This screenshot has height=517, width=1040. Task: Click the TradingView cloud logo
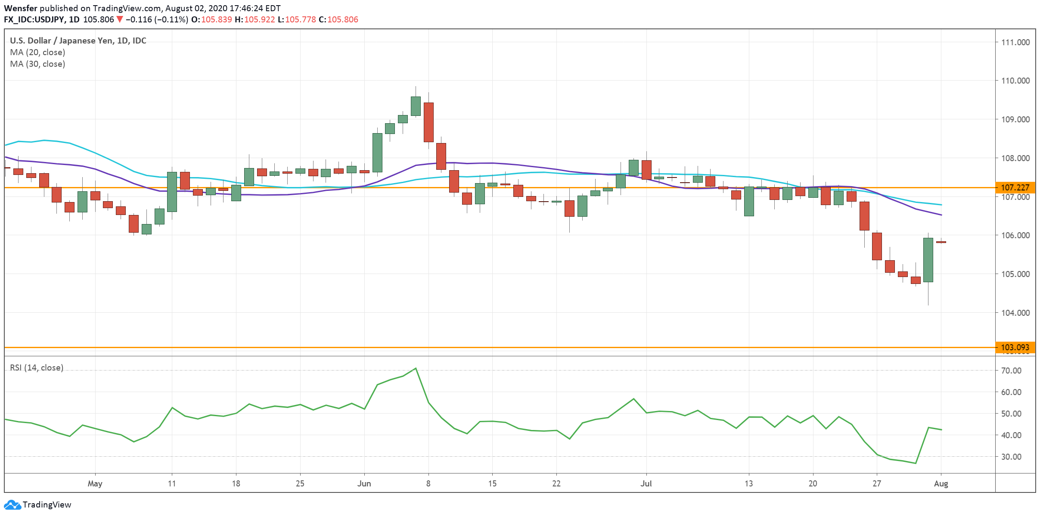point(13,504)
